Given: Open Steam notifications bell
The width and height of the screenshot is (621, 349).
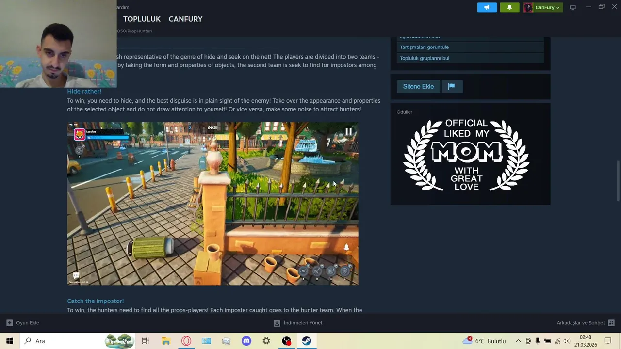Looking at the screenshot, I should click(509, 7).
